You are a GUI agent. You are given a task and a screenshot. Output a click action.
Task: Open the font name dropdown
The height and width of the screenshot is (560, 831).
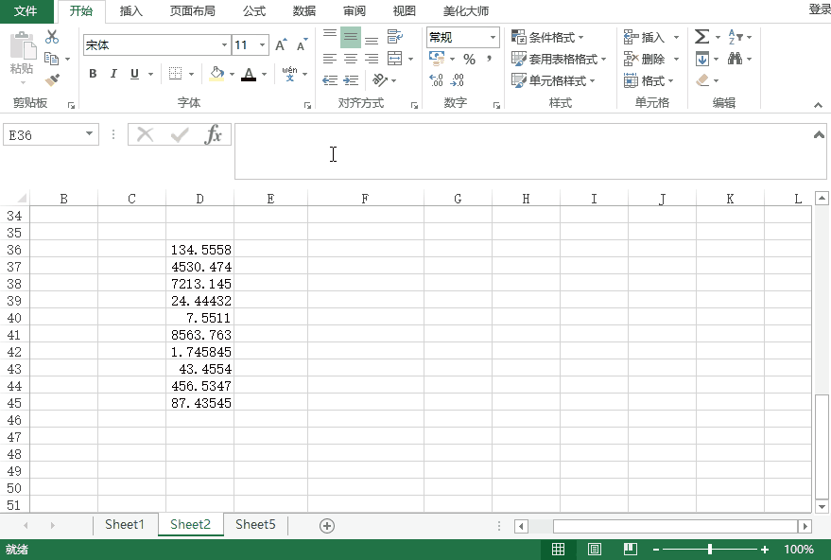pyautogui.click(x=224, y=45)
